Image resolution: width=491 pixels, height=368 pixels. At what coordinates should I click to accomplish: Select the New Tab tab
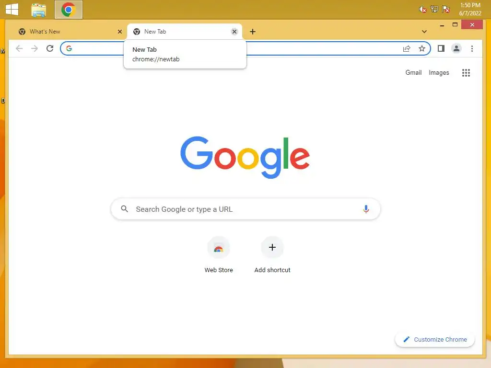pyautogui.click(x=185, y=32)
